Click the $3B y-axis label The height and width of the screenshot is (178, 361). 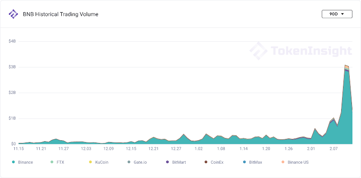click(x=12, y=67)
